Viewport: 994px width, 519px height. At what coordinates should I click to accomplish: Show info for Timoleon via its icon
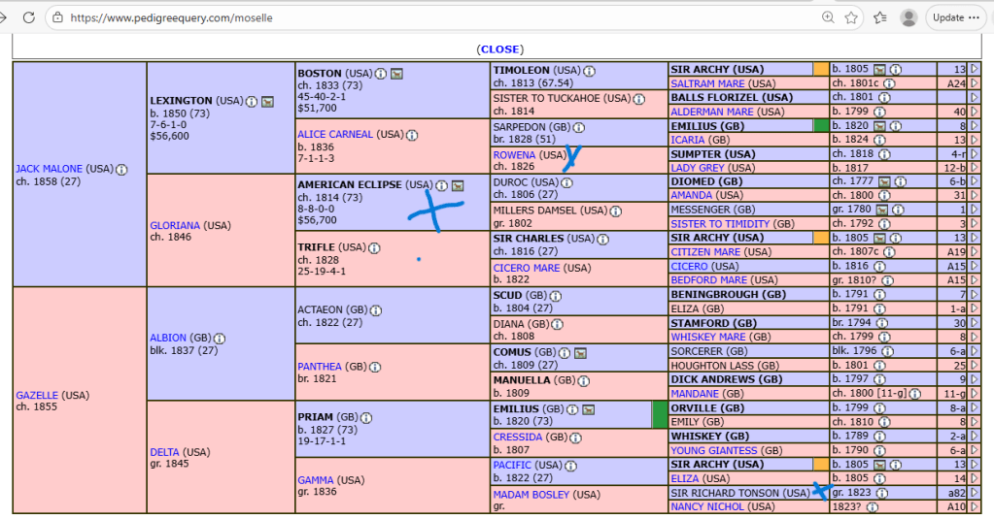(589, 71)
